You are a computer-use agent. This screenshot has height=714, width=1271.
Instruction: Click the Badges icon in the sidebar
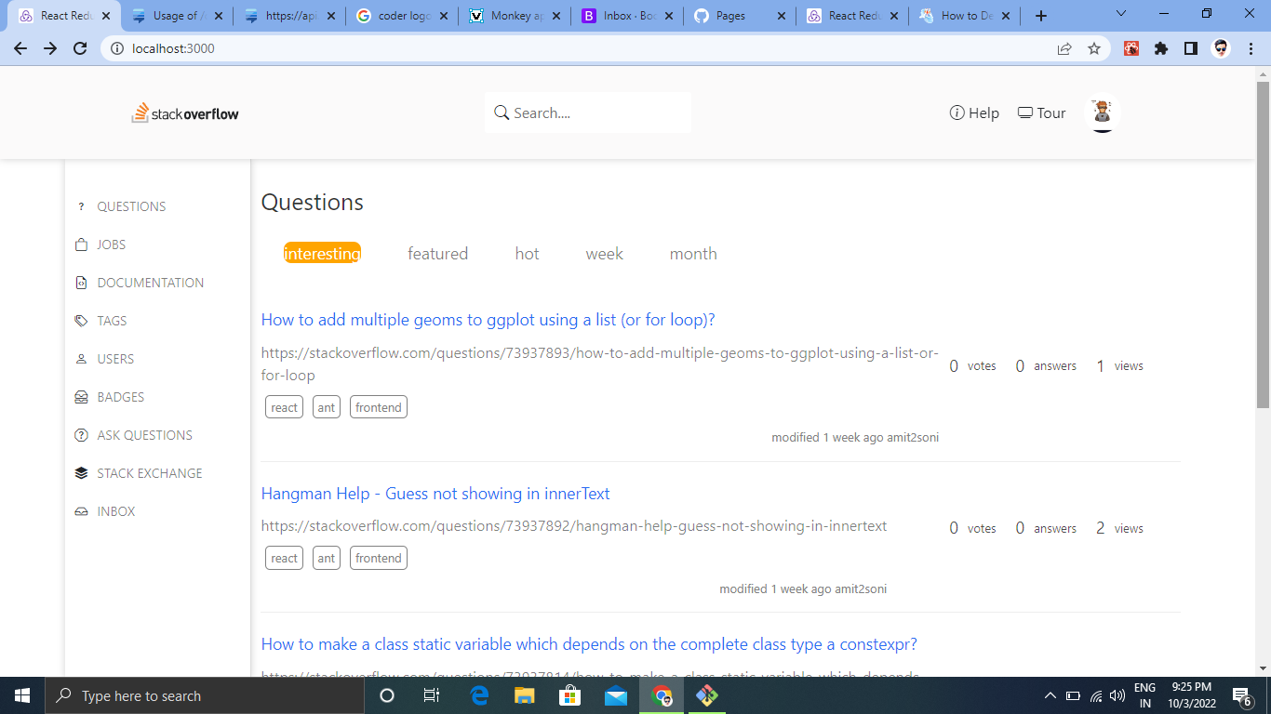click(81, 396)
